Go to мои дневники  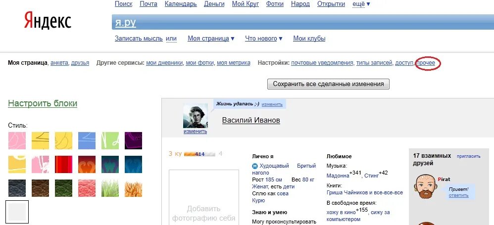point(164,63)
